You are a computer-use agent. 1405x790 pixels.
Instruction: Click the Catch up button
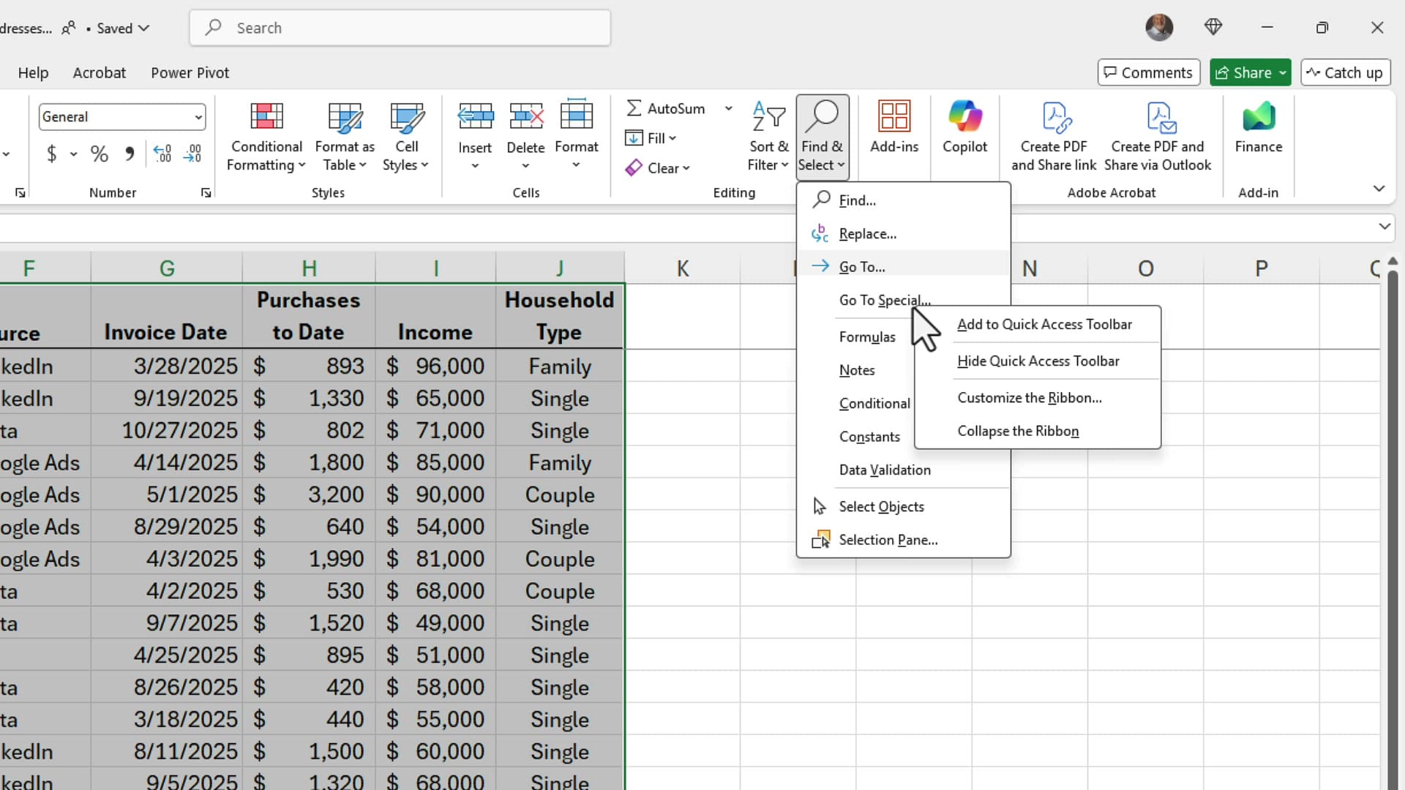[x=1345, y=72]
